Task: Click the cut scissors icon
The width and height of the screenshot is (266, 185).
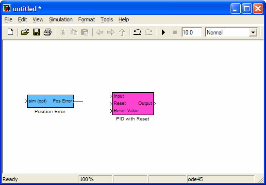Action: (x=63, y=32)
